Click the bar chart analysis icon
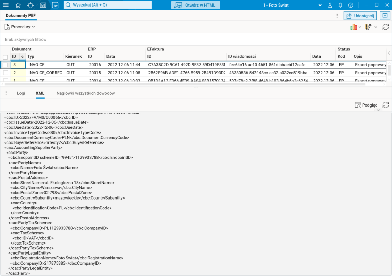The width and height of the screenshot is (392, 276). (353, 27)
